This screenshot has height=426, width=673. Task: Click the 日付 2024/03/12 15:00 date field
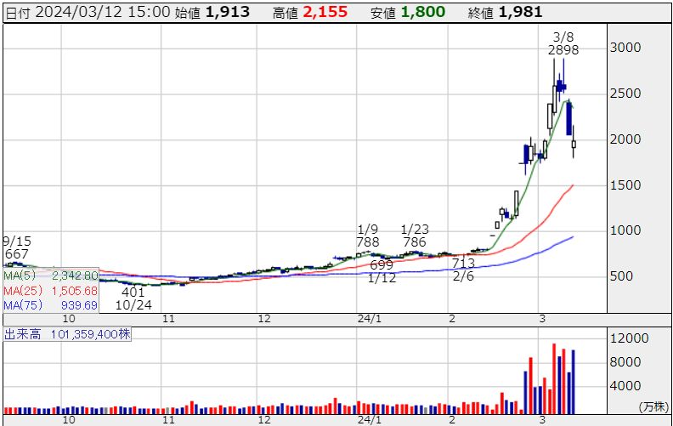coord(89,12)
